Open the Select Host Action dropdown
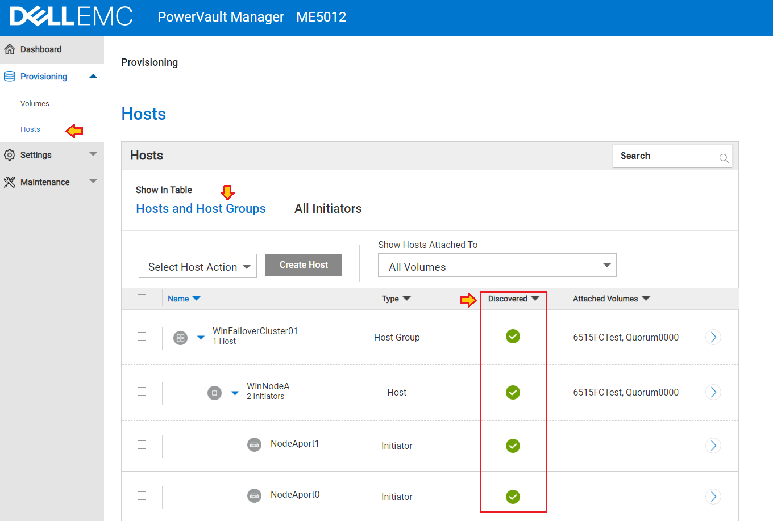Screen dimensions: 773x521 (x=197, y=265)
